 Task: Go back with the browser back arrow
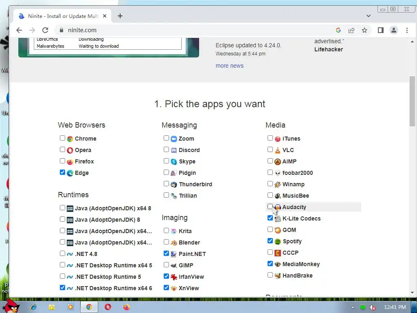coord(19,30)
